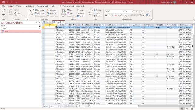Go to first record in navigator
Screen dimensions: 195x110
49,106
